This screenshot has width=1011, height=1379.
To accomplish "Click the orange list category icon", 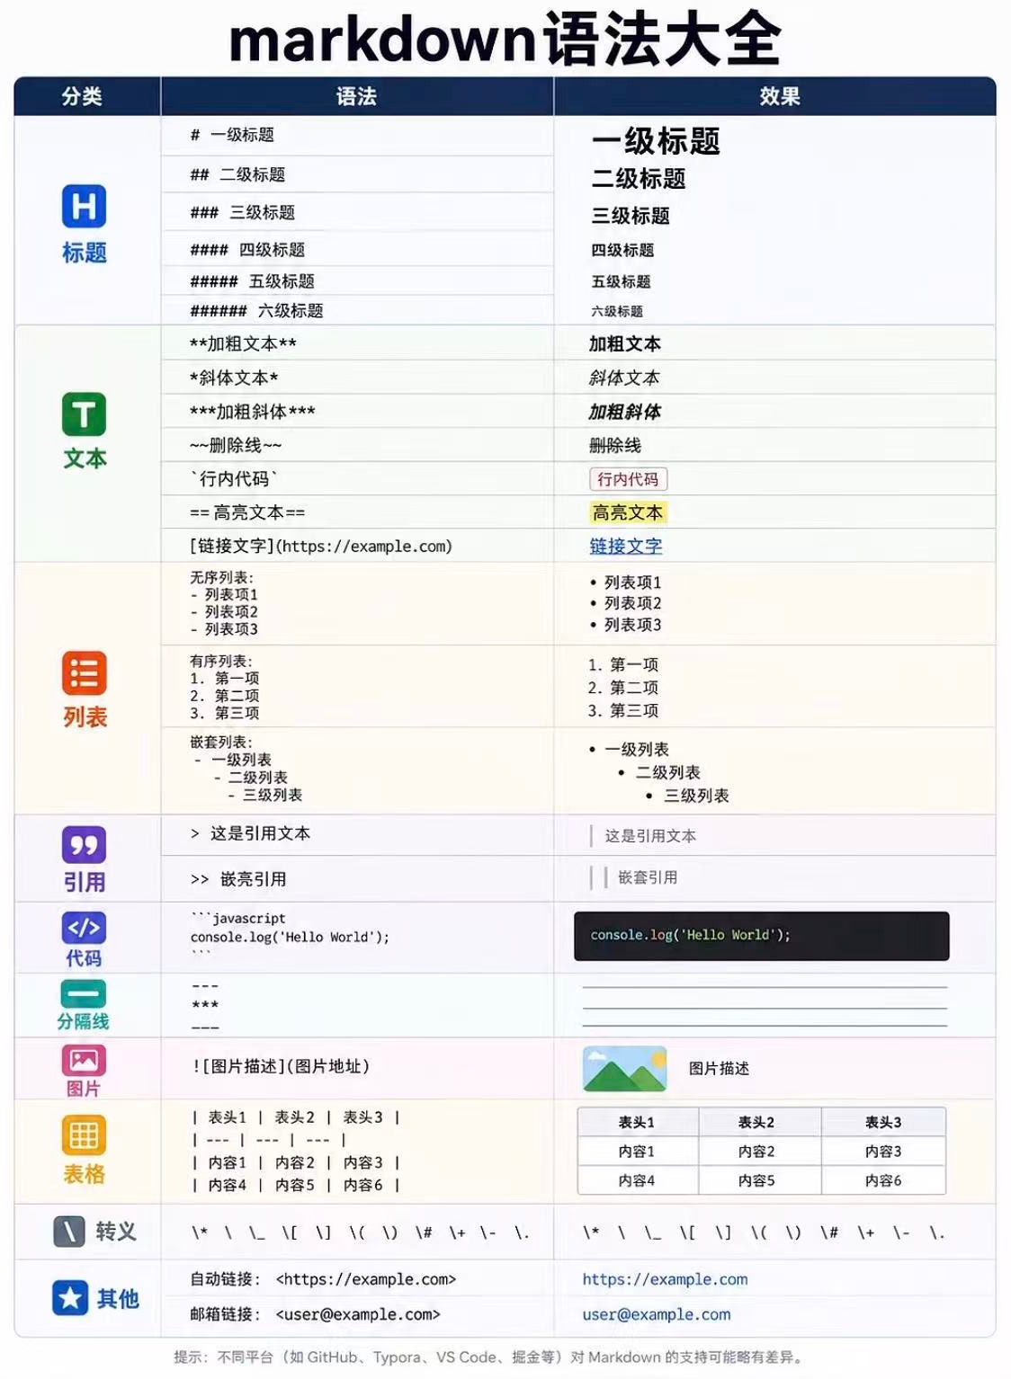I will click(84, 673).
